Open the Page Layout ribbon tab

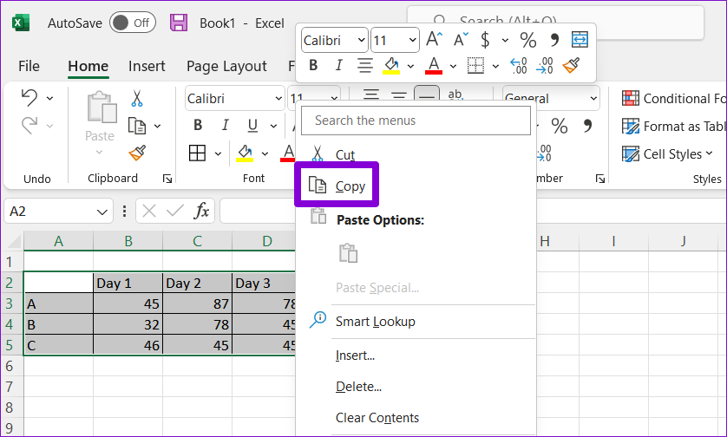click(x=226, y=66)
